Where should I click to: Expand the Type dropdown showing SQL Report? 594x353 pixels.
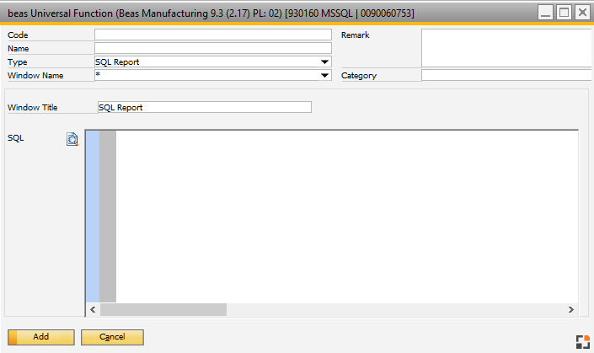coord(325,62)
